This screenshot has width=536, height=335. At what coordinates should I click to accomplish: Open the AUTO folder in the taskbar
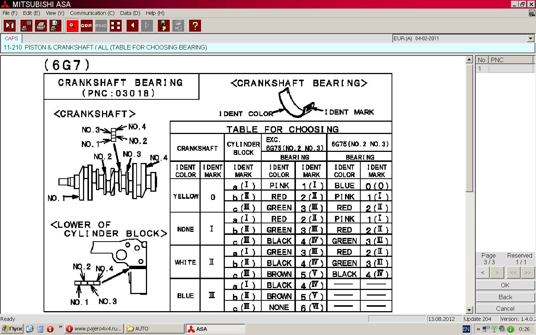154,329
